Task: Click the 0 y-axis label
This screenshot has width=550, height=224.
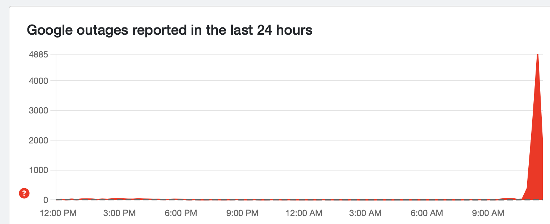Action: [46, 200]
